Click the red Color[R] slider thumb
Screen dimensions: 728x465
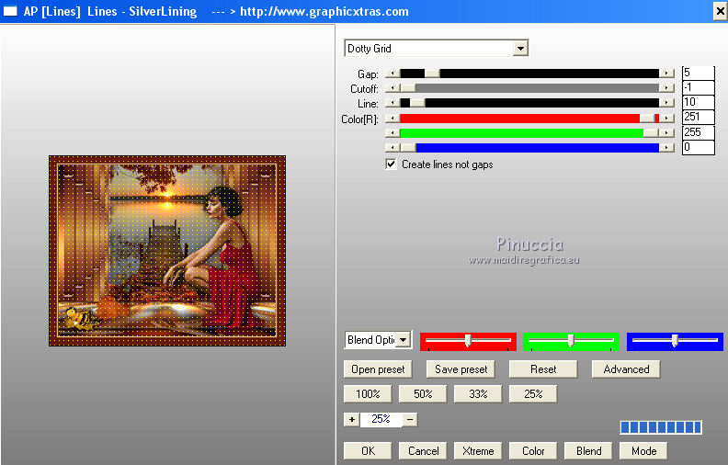click(647, 119)
